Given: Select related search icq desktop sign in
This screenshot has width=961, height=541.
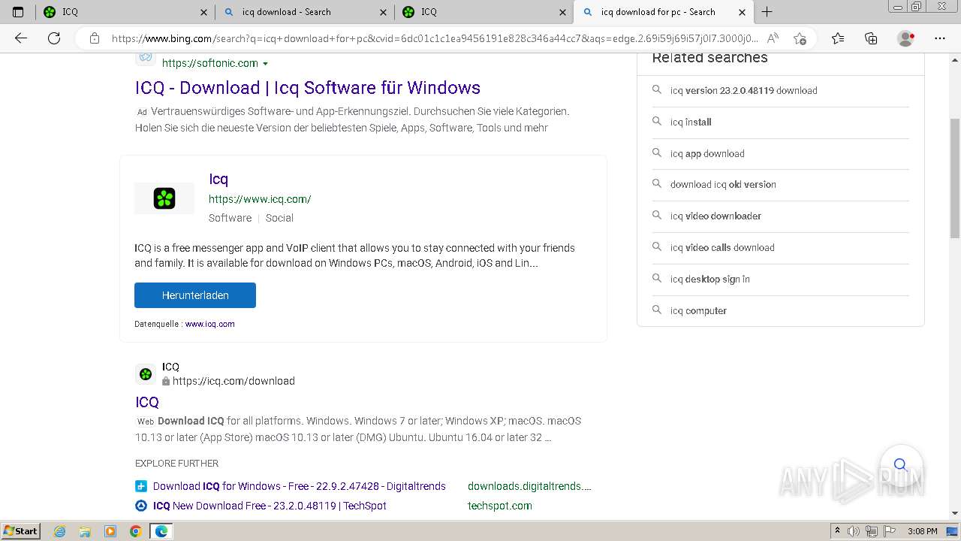Looking at the screenshot, I should [x=780, y=279].
